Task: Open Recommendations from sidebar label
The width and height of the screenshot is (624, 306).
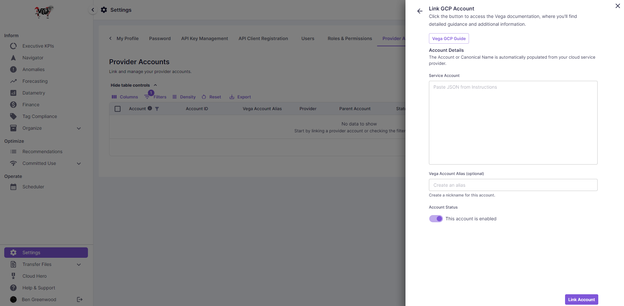Action: point(42,152)
